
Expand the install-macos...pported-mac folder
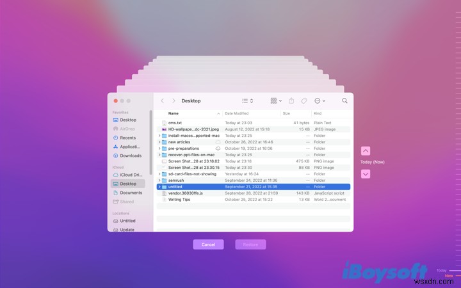(x=159, y=136)
